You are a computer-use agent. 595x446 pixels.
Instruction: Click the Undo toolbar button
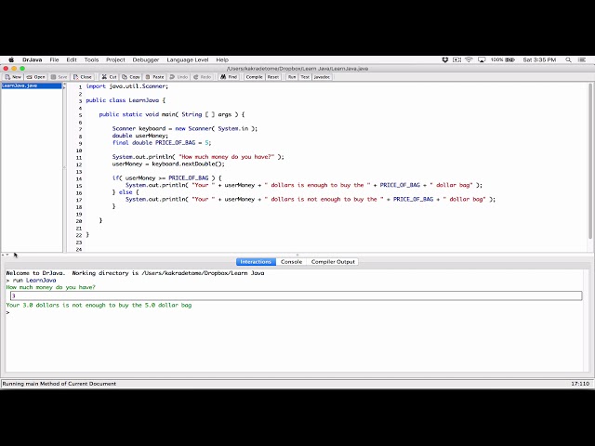(178, 77)
